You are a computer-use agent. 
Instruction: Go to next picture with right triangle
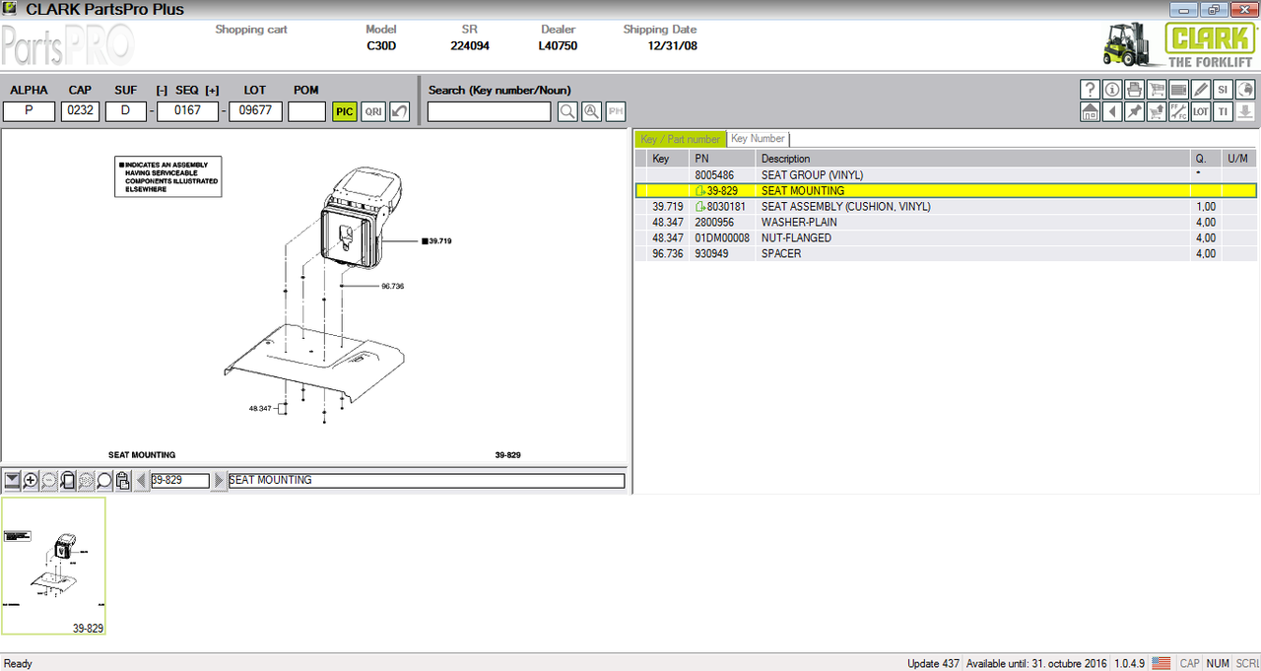tap(219, 481)
